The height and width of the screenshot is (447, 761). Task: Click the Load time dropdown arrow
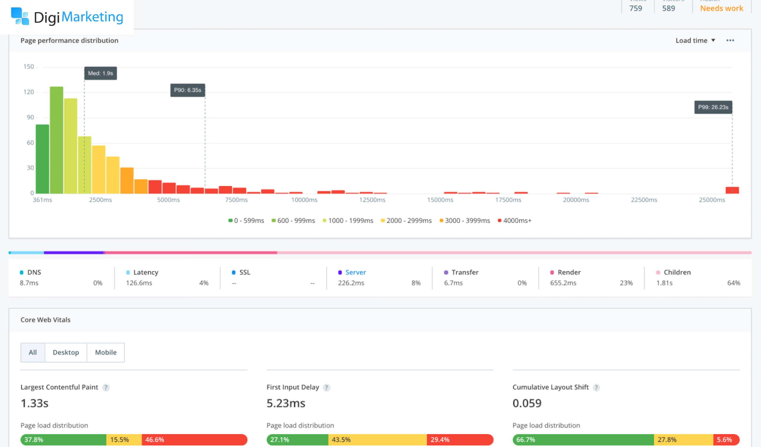[713, 40]
